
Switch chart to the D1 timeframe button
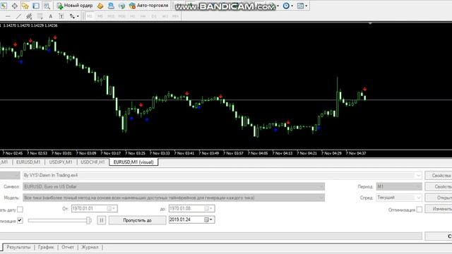pyautogui.click(x=154, y=16)
